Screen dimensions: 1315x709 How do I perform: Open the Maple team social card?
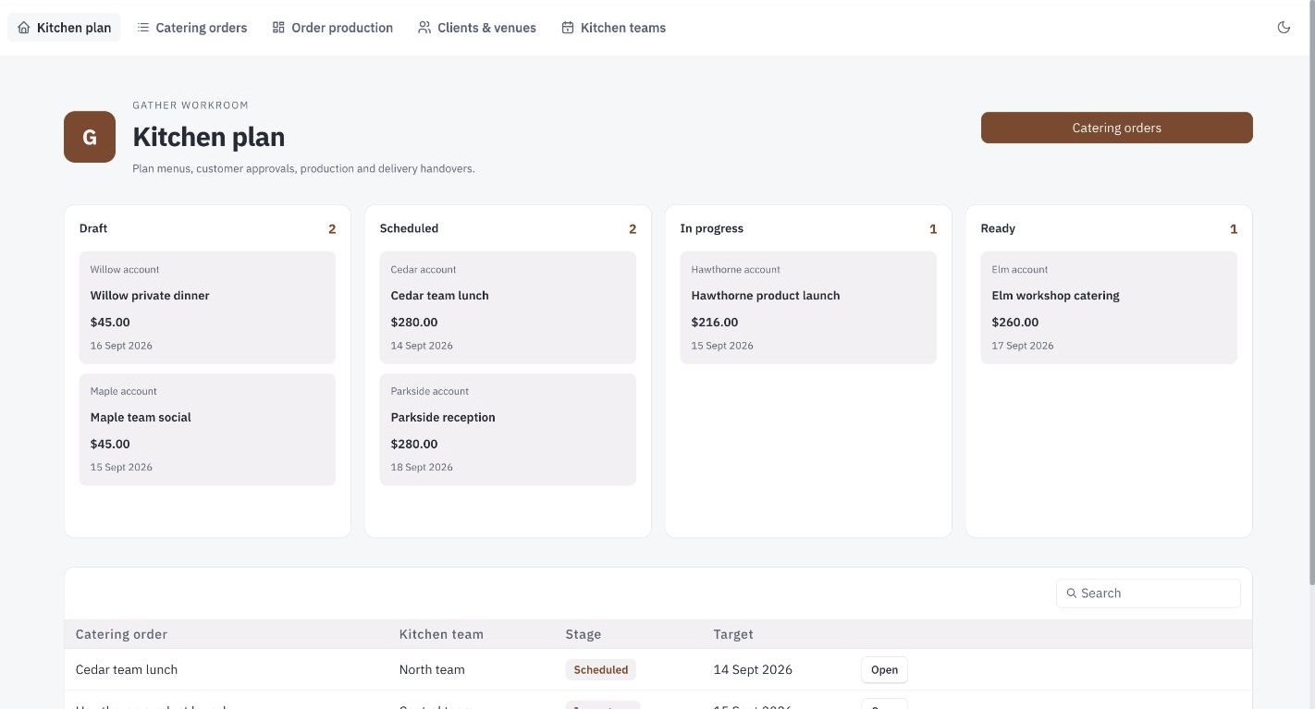click(x=207, y=429)
